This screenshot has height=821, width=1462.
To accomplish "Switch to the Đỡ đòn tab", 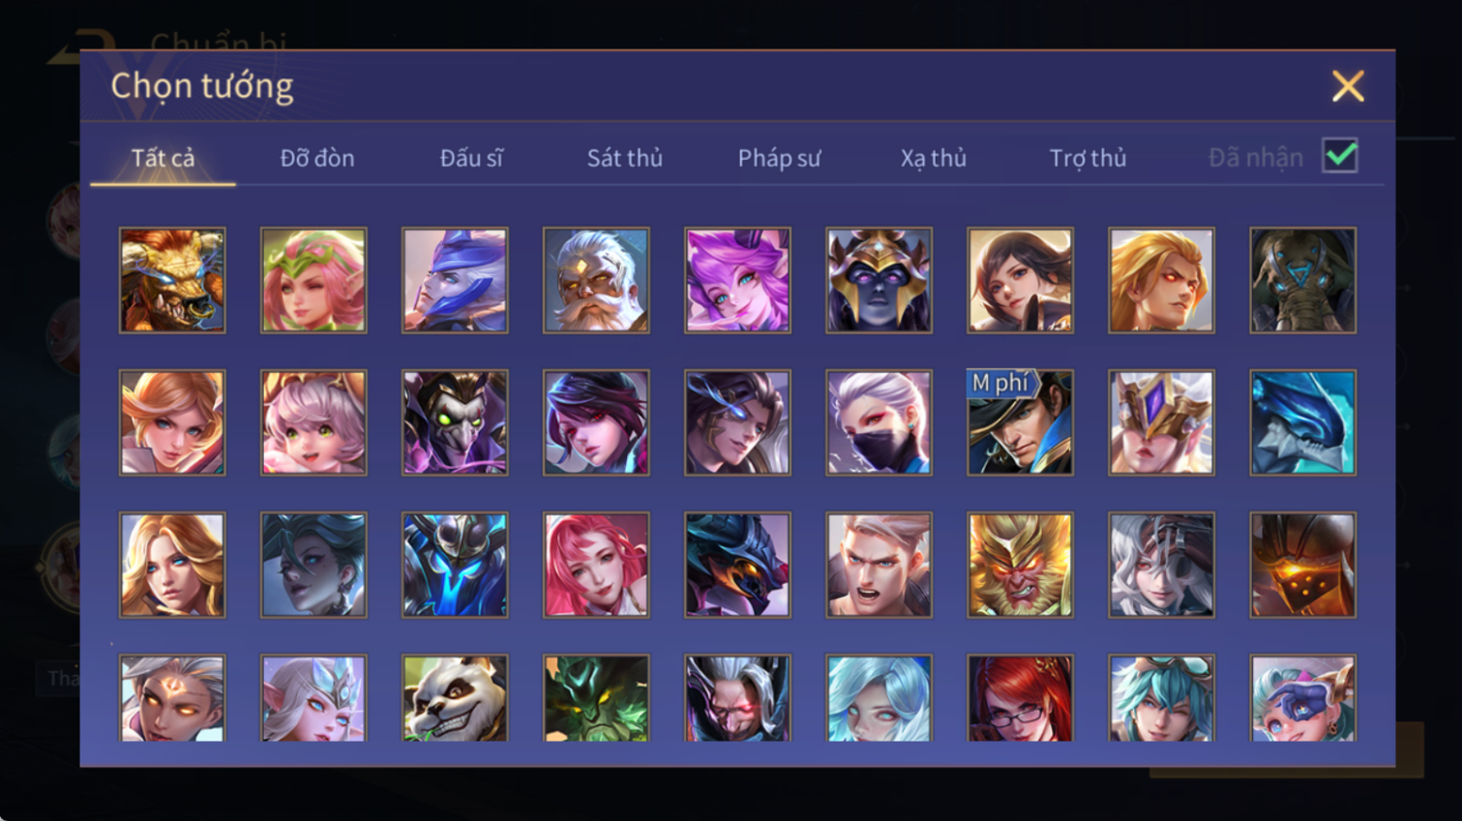I will click(317, 158).
